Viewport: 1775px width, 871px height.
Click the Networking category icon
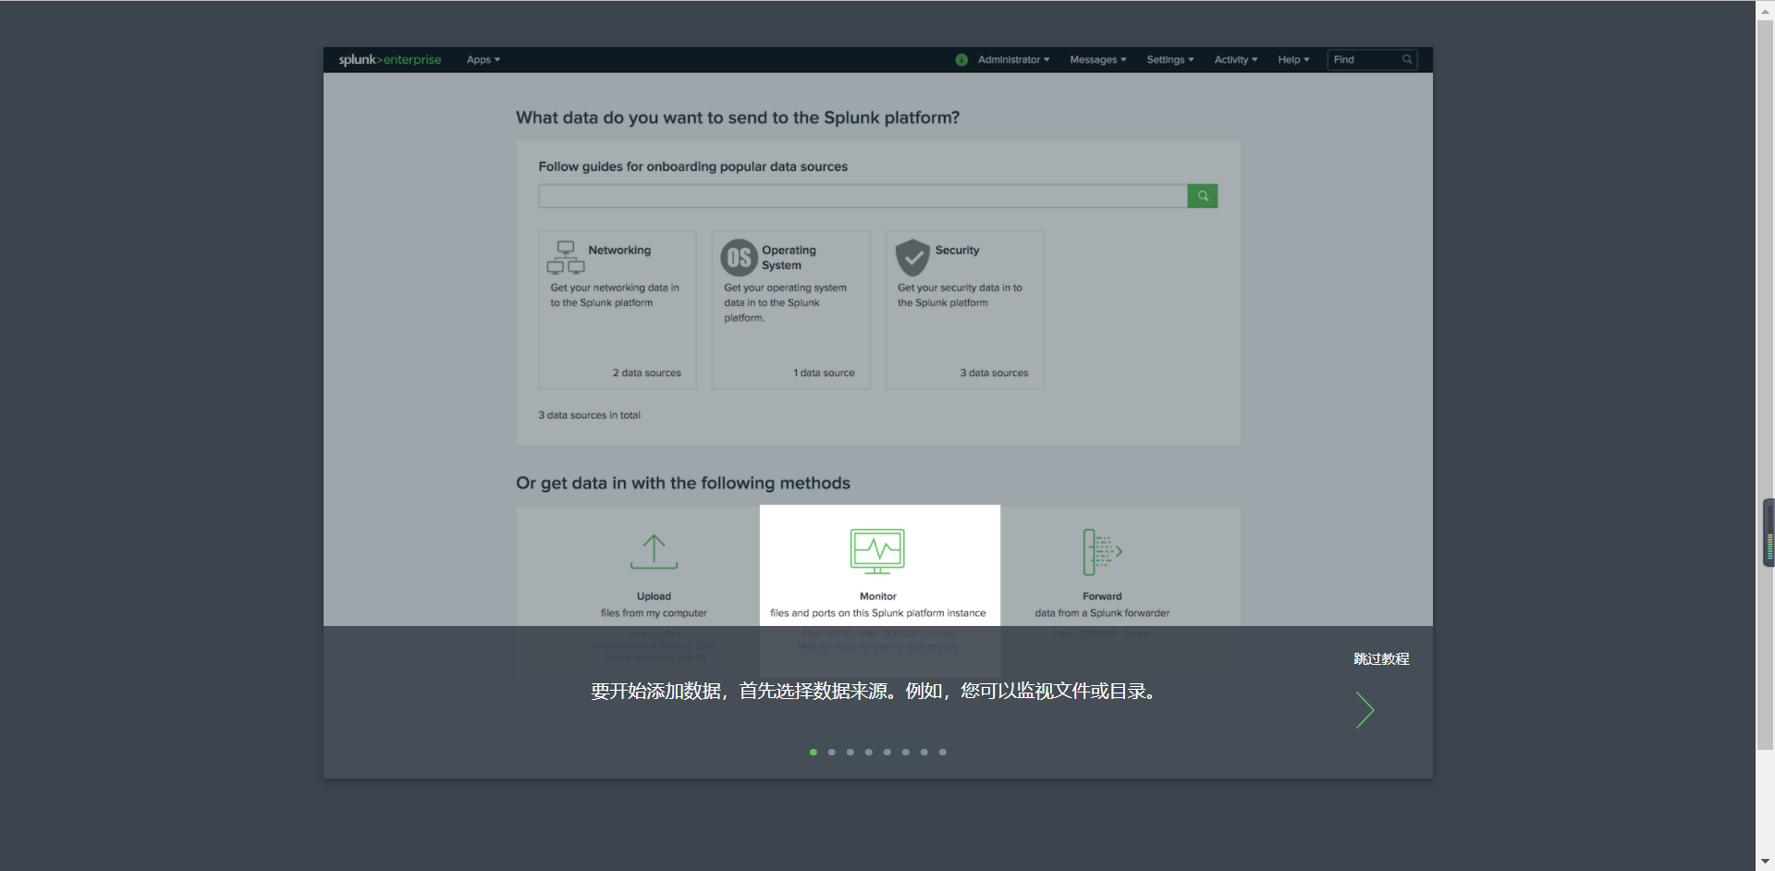point(566,258)
